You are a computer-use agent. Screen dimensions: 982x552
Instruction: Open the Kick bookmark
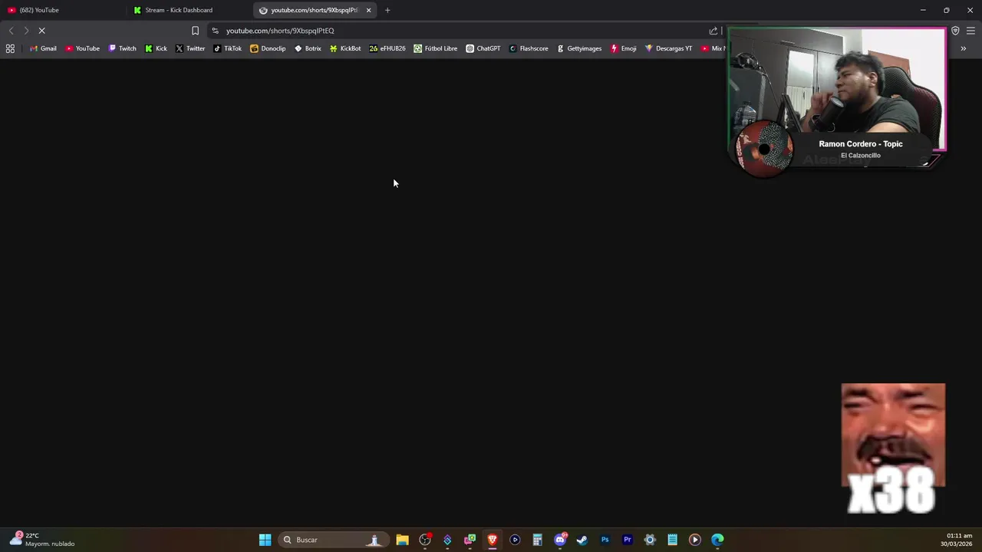click(x=156, y=48)
